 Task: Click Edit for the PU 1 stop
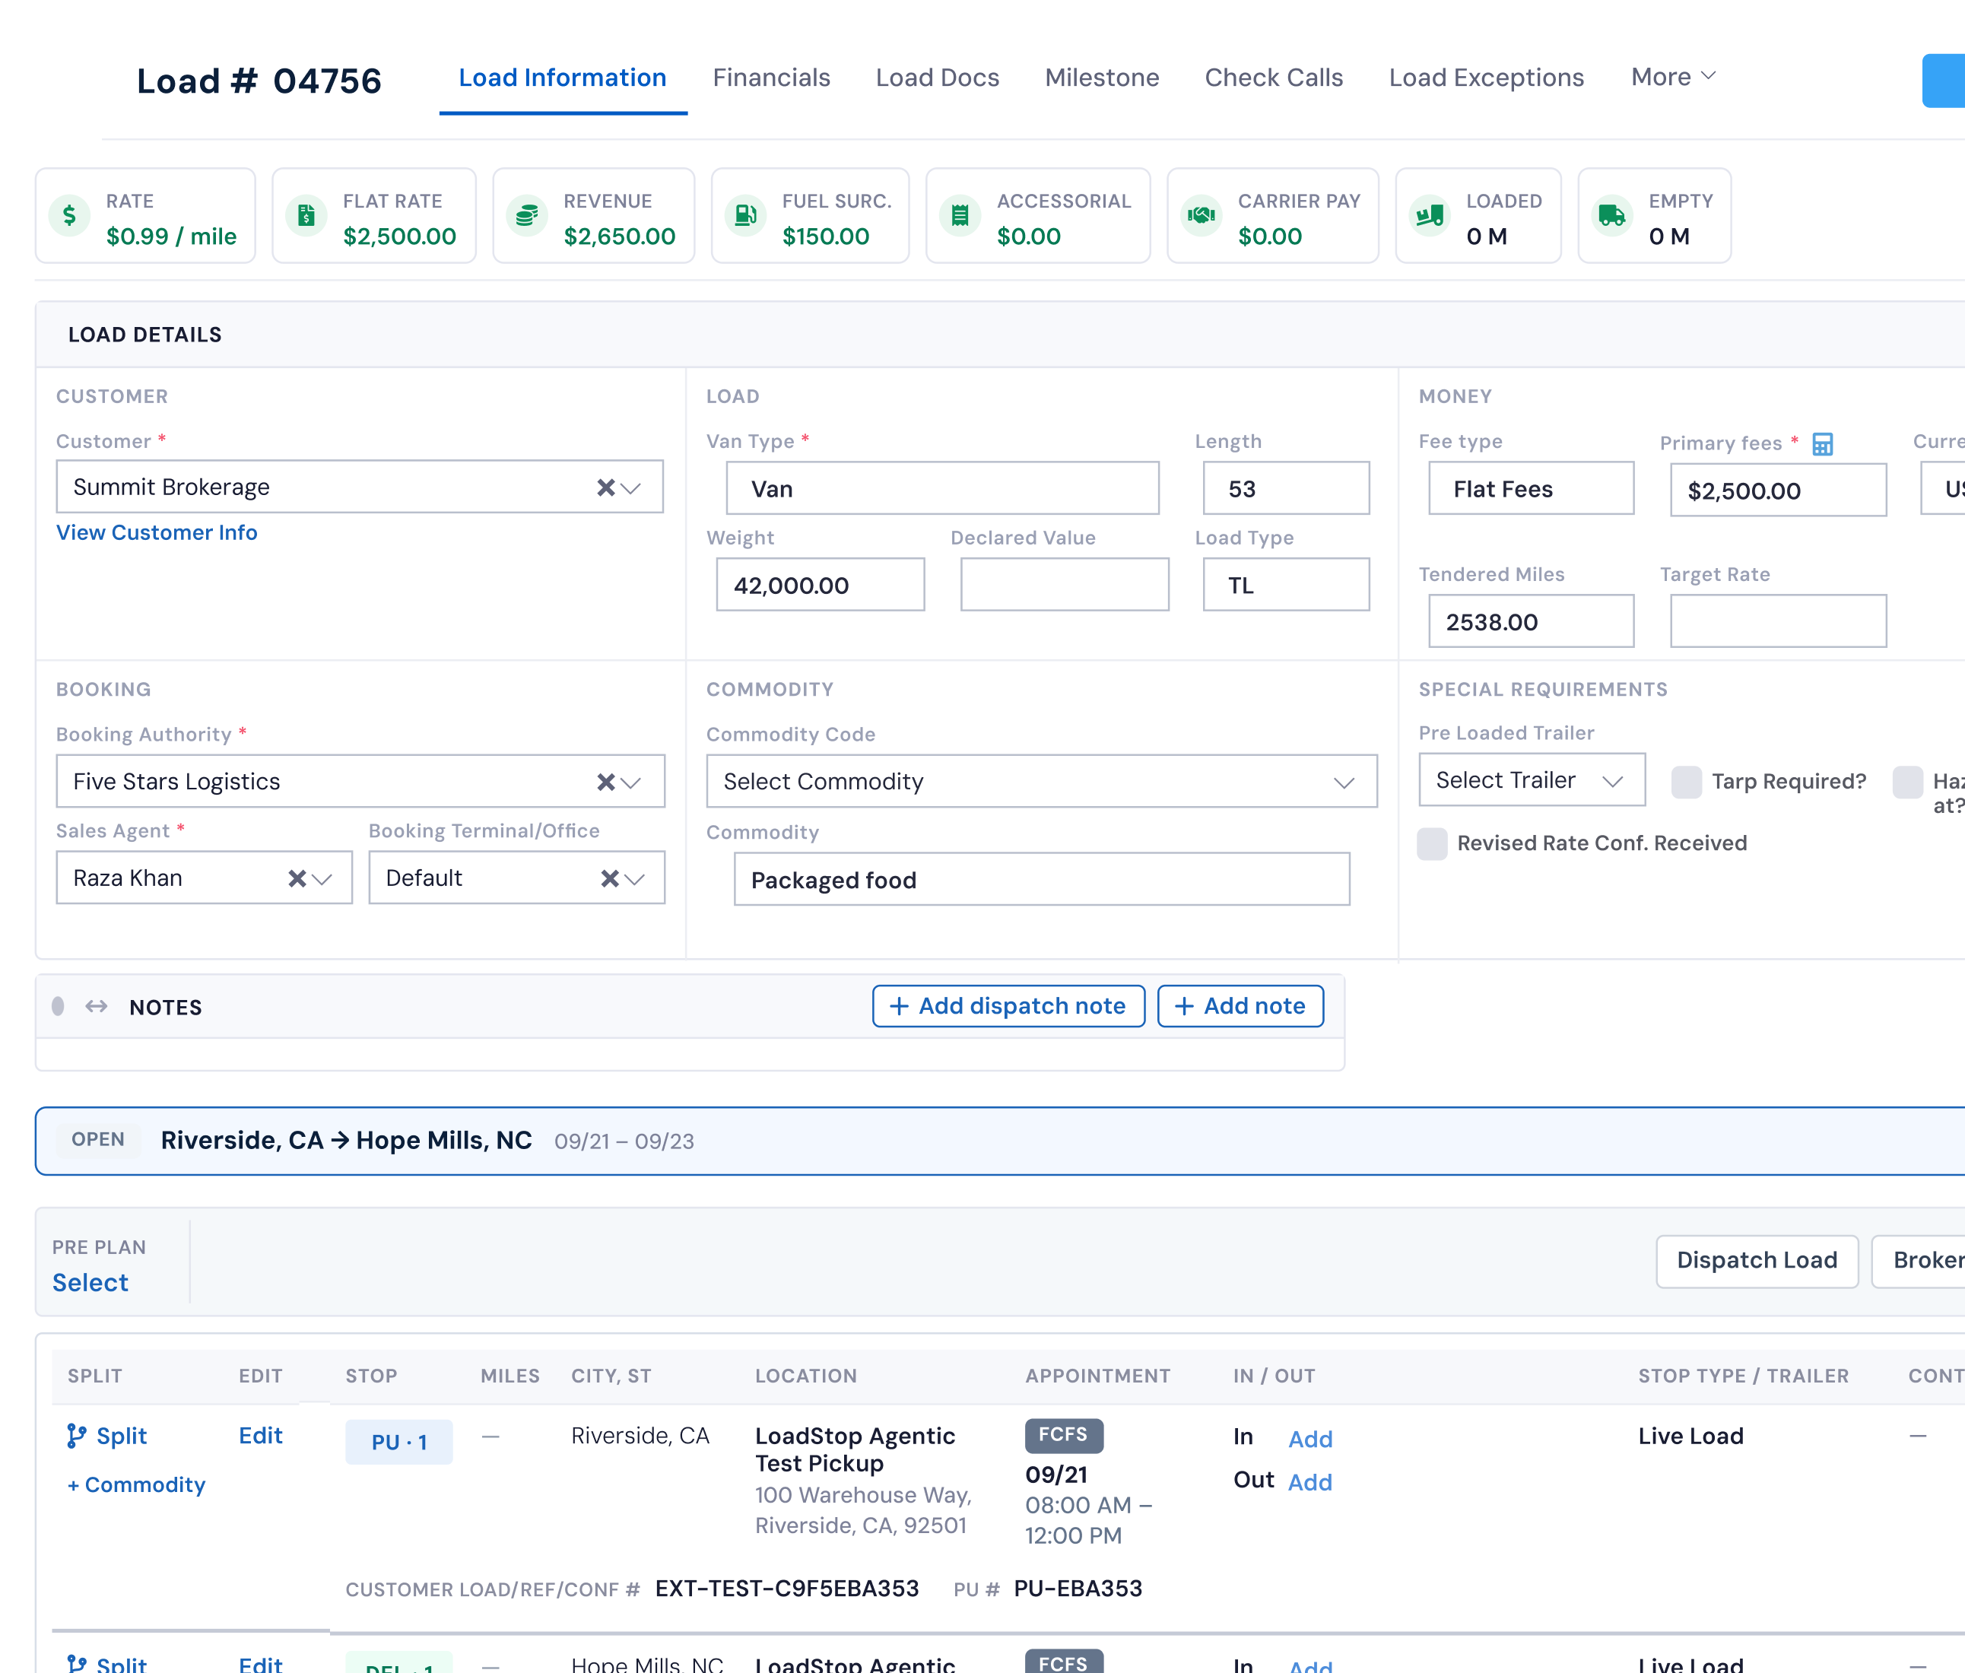click(x=261, y=1435)
